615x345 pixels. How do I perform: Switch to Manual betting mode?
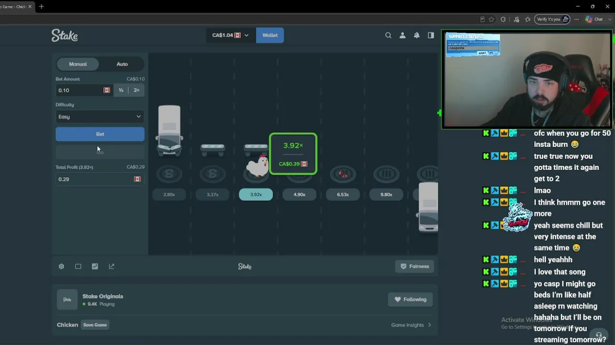[78, 64]
